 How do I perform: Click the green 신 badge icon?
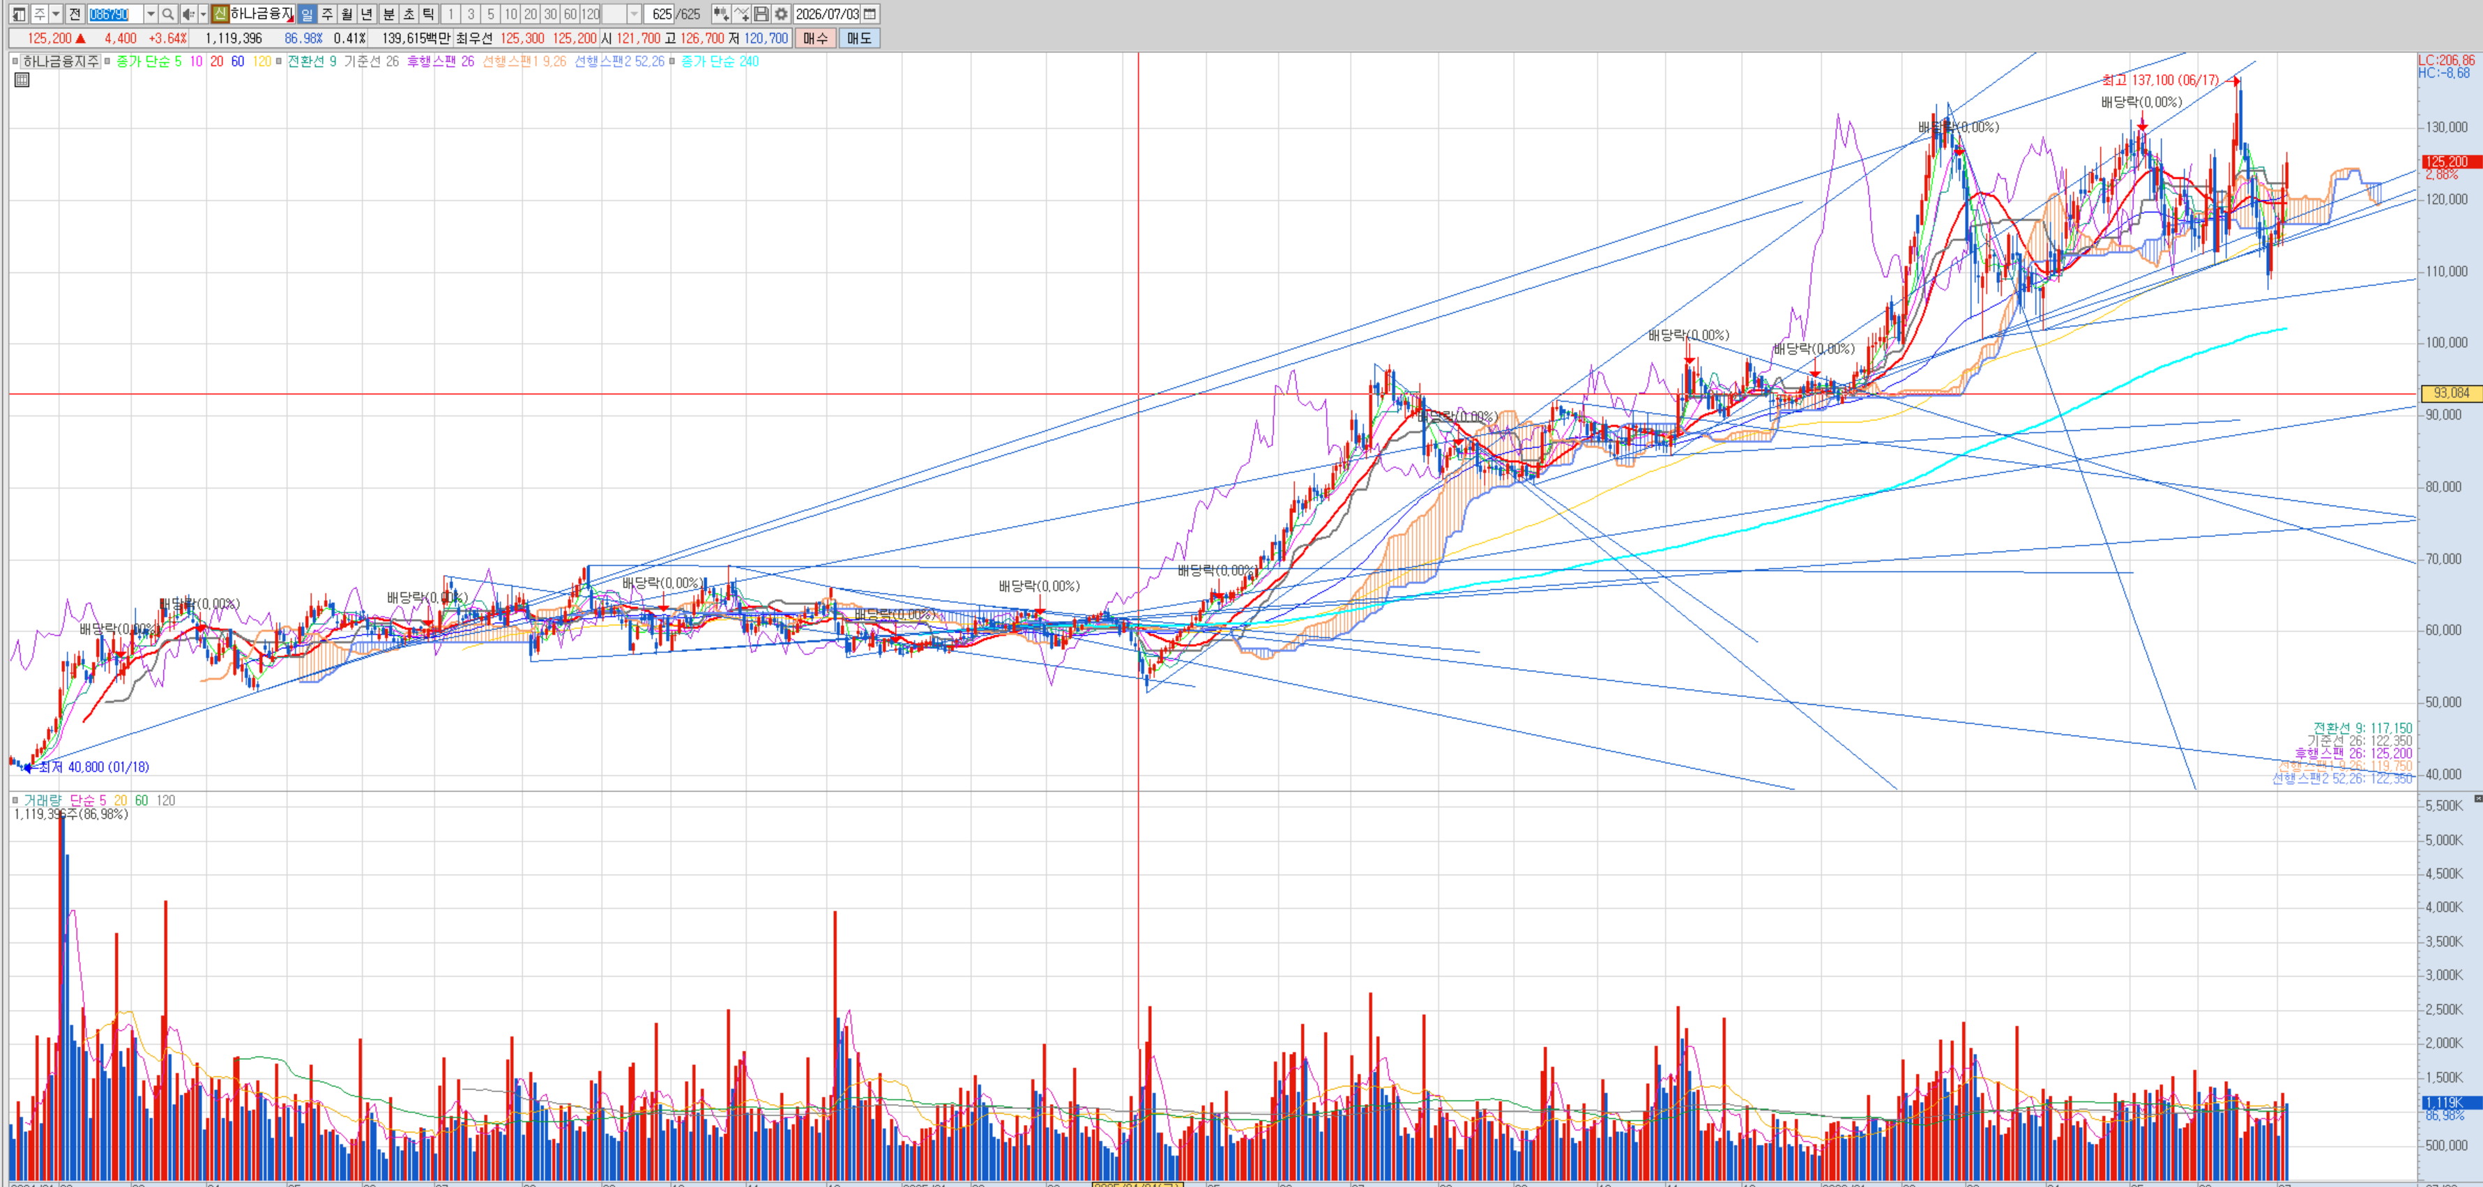click(220, 15)
